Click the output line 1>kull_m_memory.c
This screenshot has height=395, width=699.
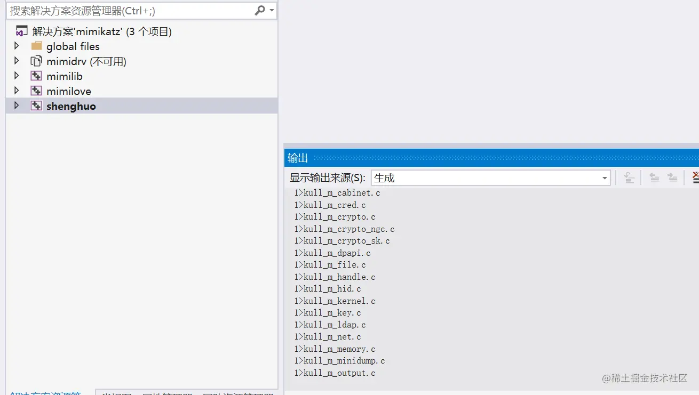coord(335,349)
